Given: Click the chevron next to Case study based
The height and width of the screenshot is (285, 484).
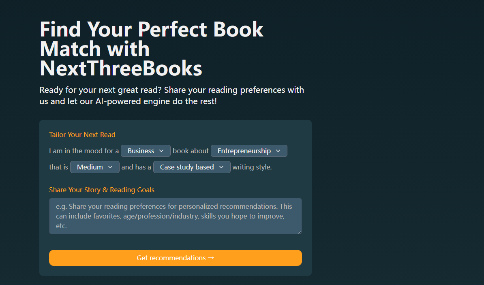Looking at the screenshot, I should (x=221, y=167).
